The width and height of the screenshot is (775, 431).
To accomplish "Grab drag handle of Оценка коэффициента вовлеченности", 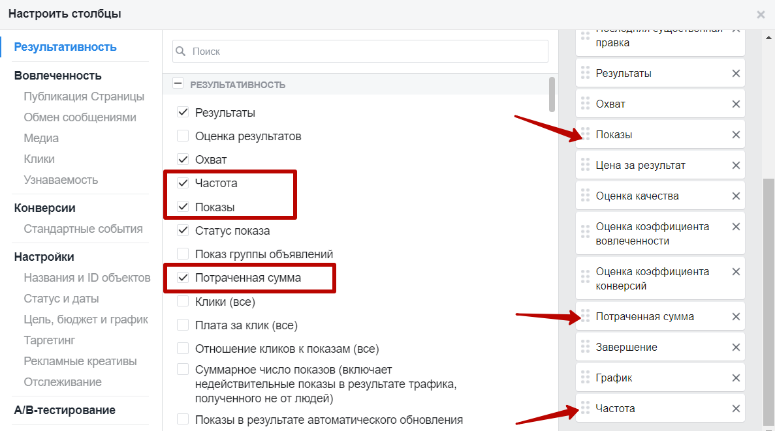I will (x=585, y=231).
